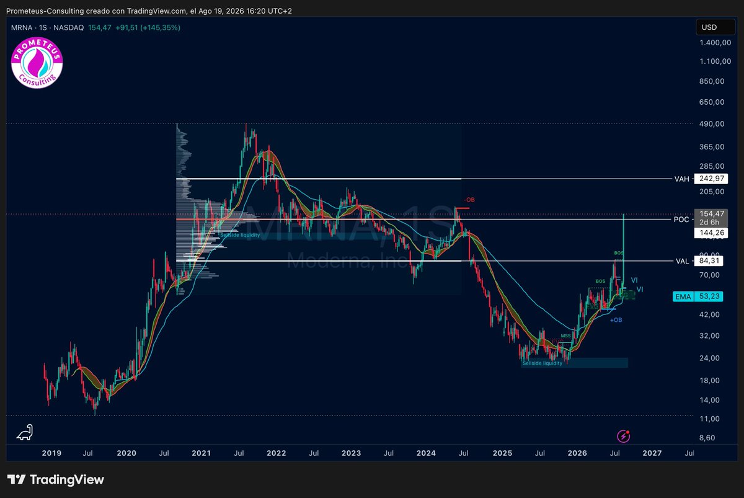Viewport: 744px width, 498px height.
Task: Select the VAH label on the chart
Action: pos(681,179)
